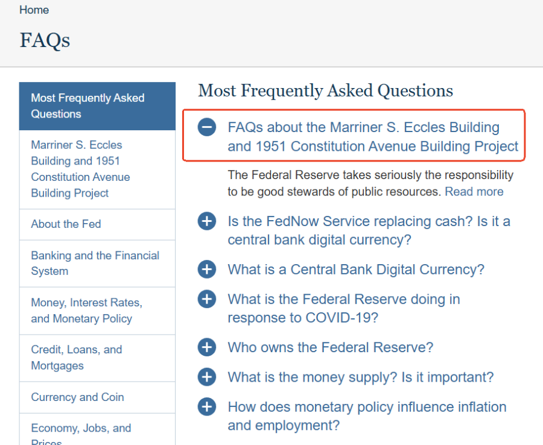
Task: Collapse the Marriner S. Eccles FAQ minus icon
Action: [207, 127]
